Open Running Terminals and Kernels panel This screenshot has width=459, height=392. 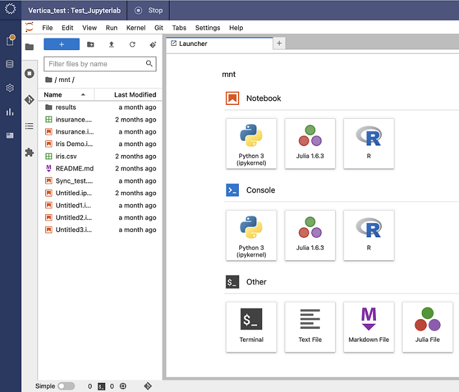coord(29,73)
